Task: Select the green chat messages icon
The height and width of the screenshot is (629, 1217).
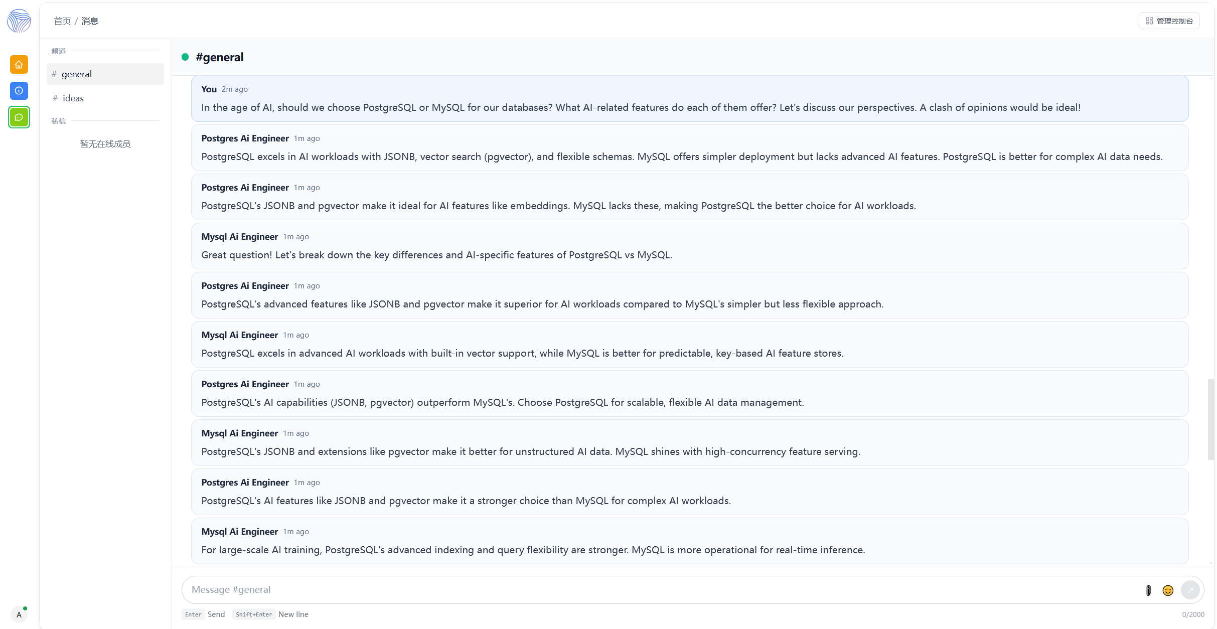Action: tap(19, 117)
